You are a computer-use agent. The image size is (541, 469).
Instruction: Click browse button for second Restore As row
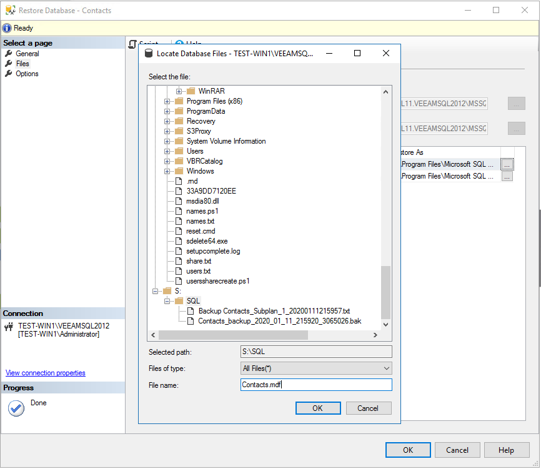(507, 177)
